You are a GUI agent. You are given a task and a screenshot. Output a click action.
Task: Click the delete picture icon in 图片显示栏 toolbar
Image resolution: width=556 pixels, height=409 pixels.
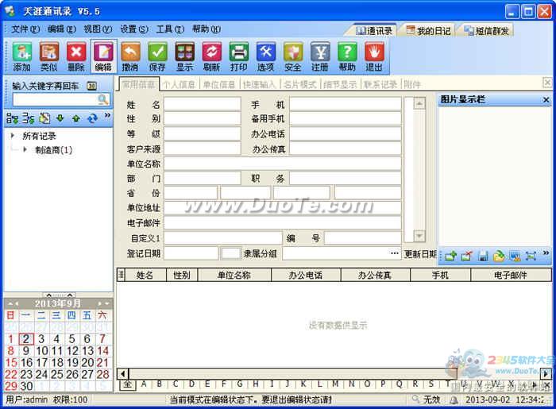tap(467, 256)
